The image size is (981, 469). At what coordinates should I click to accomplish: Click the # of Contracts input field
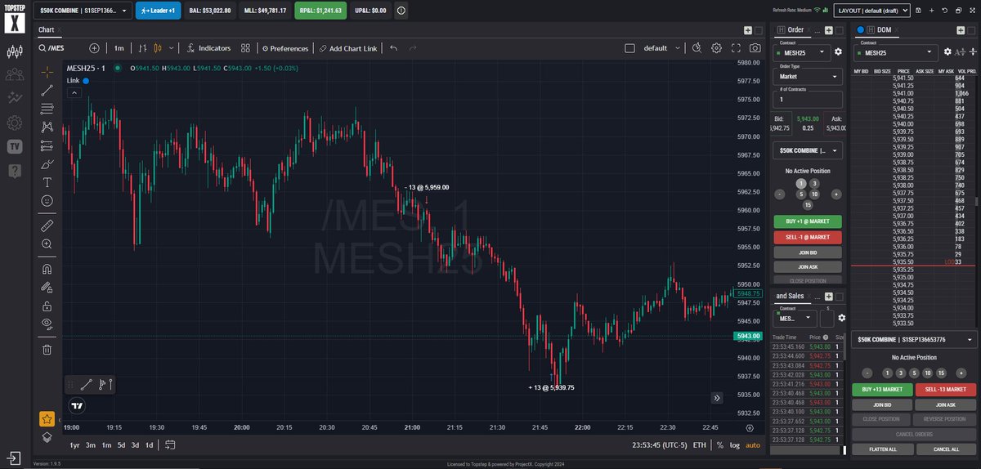point(808,100)
